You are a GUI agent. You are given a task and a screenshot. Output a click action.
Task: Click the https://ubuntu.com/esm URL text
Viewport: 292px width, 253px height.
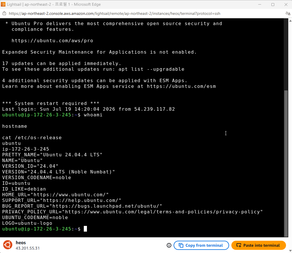pos(181,86)
